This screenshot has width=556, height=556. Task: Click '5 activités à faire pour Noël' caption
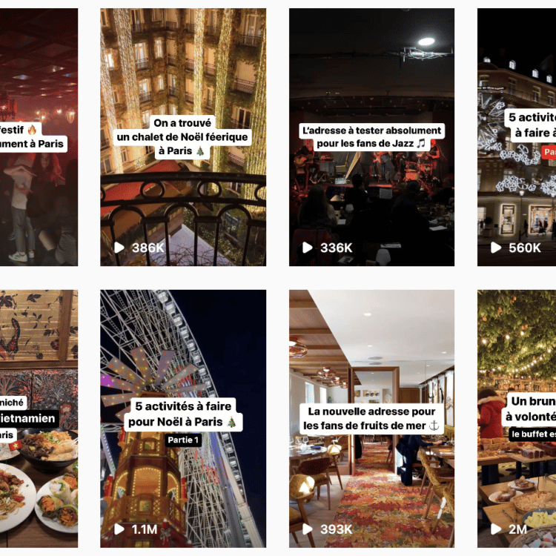click(183, 414)
